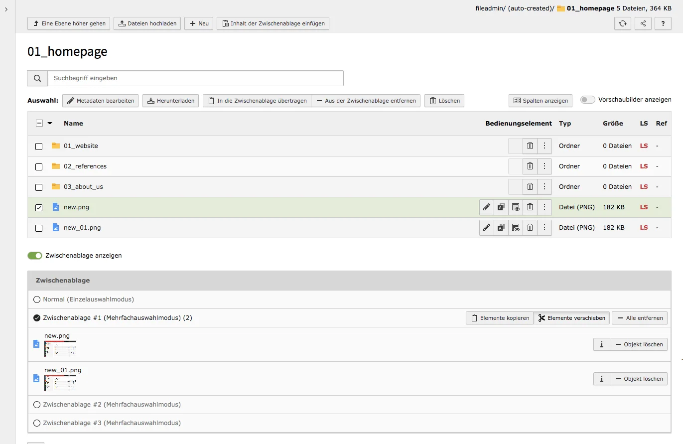This screenshot has height=444, width=683.
Task: Select Normal (Einzelauswahlmodus) radio button
Action: [36, 299]
